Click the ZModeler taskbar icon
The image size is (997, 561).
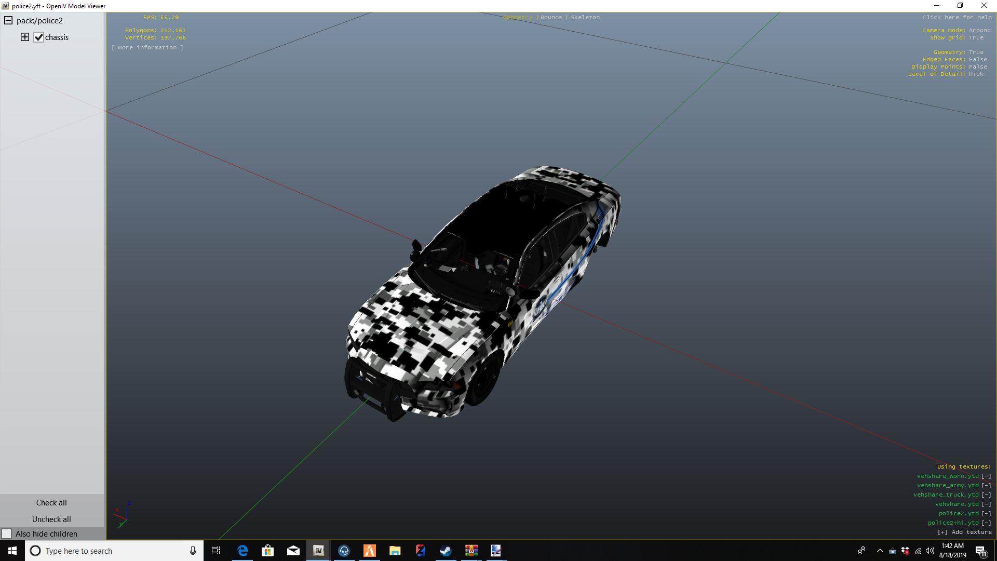tap(420, 551)
